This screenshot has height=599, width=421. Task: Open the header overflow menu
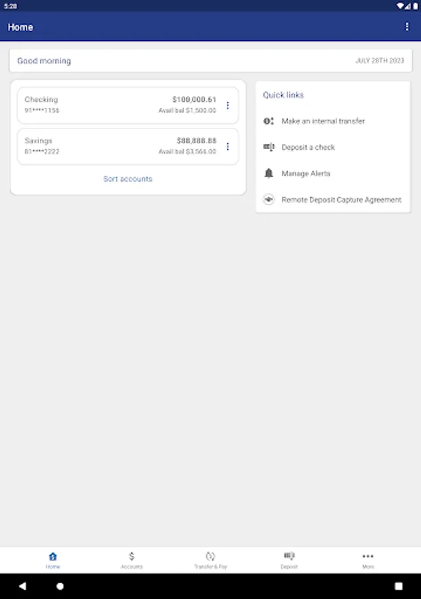[407, 27]
